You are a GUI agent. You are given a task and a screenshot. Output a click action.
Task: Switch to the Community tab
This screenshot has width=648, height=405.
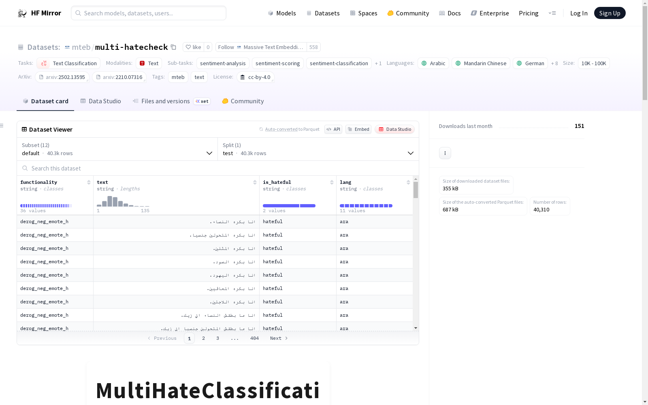243,101
